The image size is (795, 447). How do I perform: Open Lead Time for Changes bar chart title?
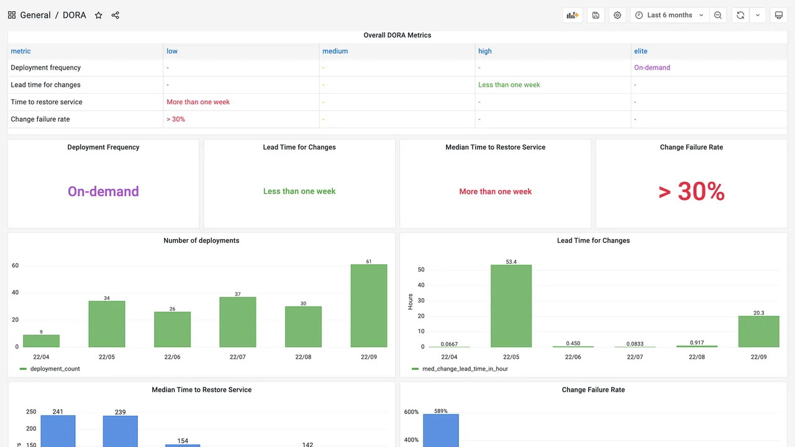click(593, 240)
